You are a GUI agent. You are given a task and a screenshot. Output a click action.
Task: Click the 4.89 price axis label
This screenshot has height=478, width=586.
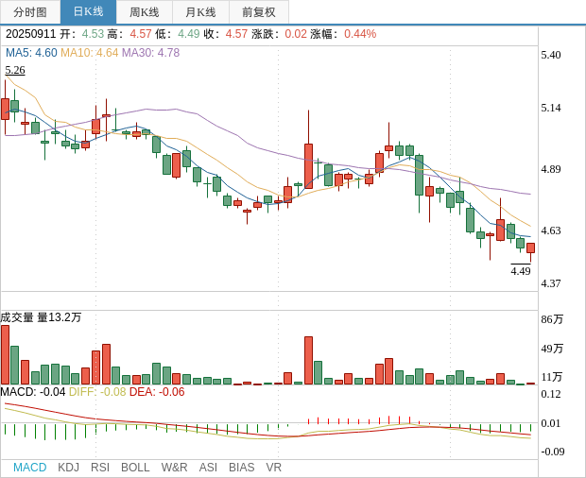click(x=551, y=169)
